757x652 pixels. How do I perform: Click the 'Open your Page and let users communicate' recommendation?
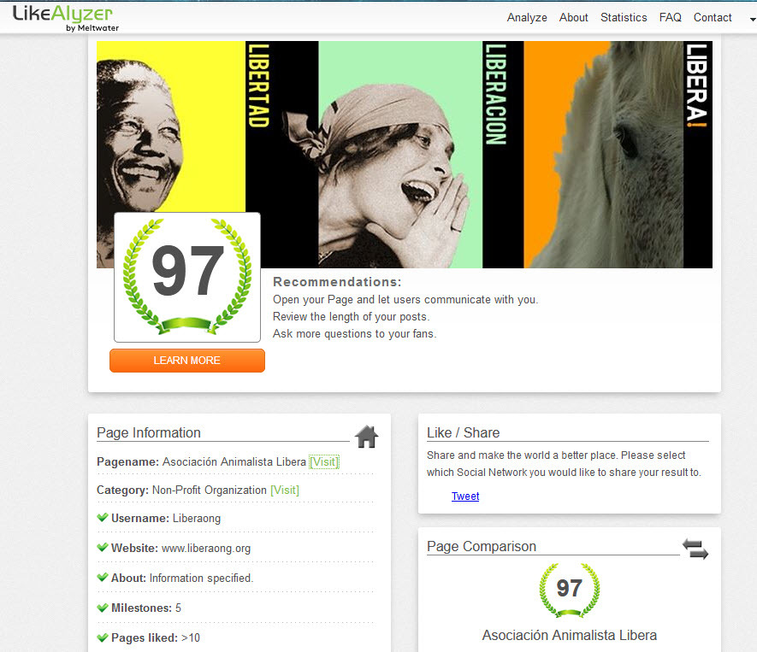click(405, 299)
